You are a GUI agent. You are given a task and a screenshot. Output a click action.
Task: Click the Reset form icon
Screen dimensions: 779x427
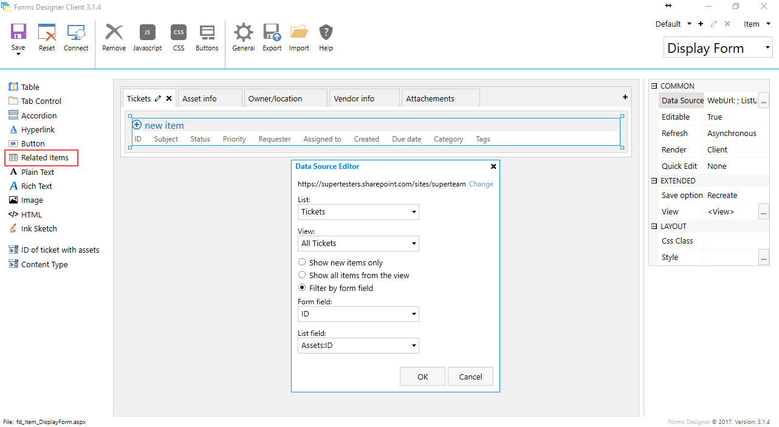(x=47, y=32)
